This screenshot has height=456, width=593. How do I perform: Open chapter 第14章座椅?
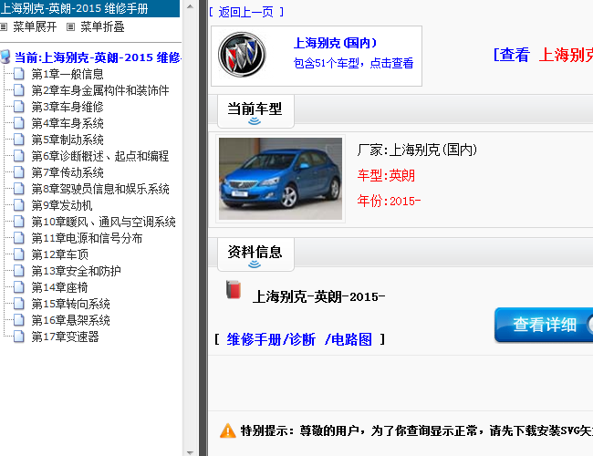coord(59,288)
